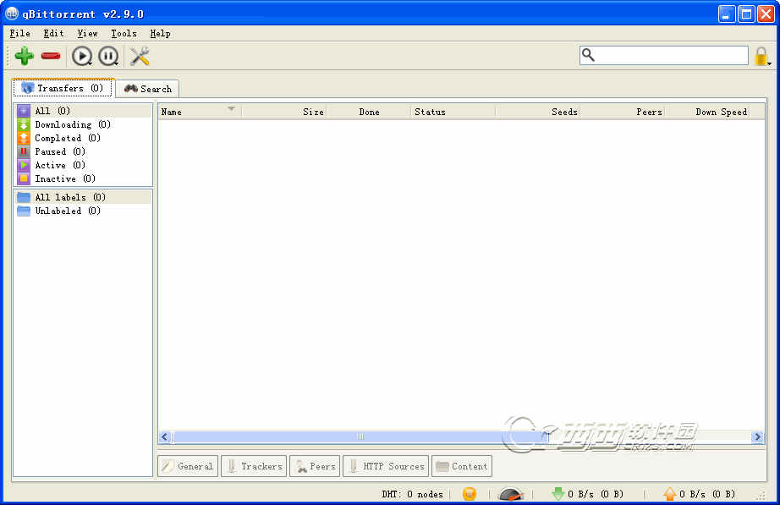The width and height of the screenshot is (780, 505).
Task: Show the HTTP Sources properties panel
Action: [386, 466]
